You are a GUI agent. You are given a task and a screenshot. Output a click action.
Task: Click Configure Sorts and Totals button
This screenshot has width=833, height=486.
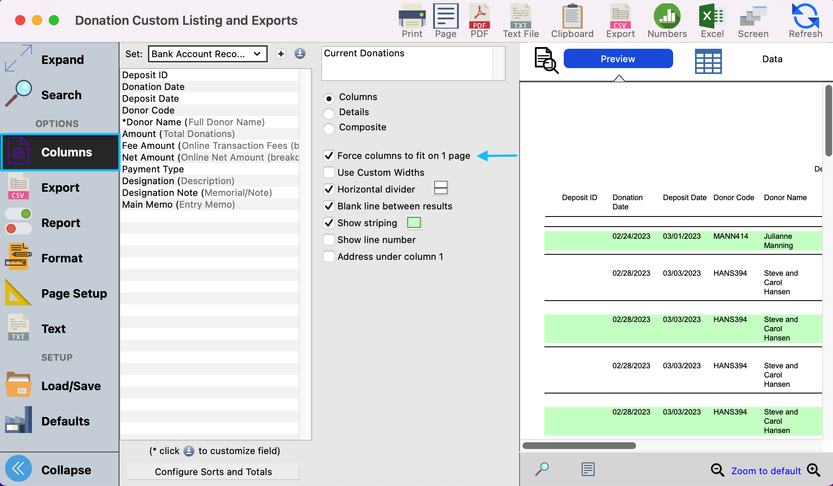[213, 472]
